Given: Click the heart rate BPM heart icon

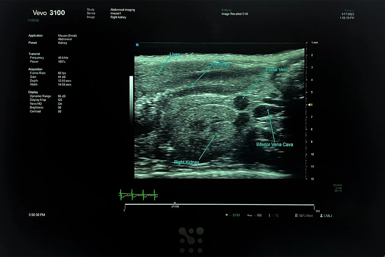Looking at the screenshot, I should (226, 215).
